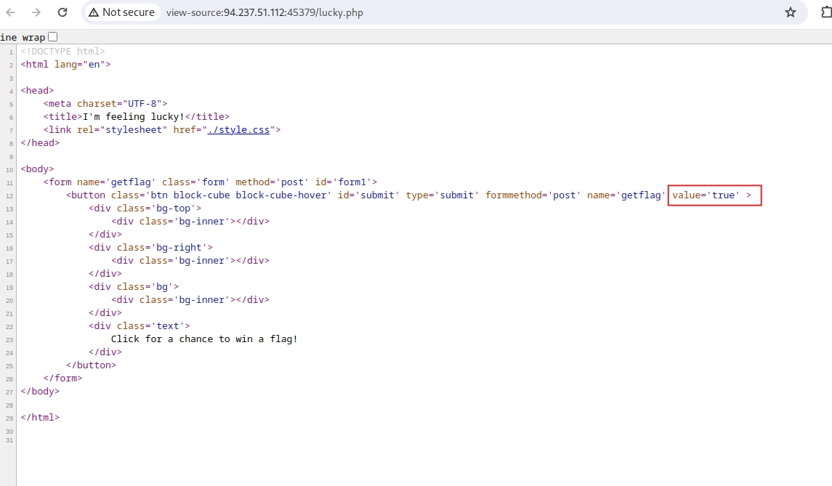Viewport: 832px width, 486px height.
Task: Click the highlighted value='true' attribute
Action: [714, 195]
